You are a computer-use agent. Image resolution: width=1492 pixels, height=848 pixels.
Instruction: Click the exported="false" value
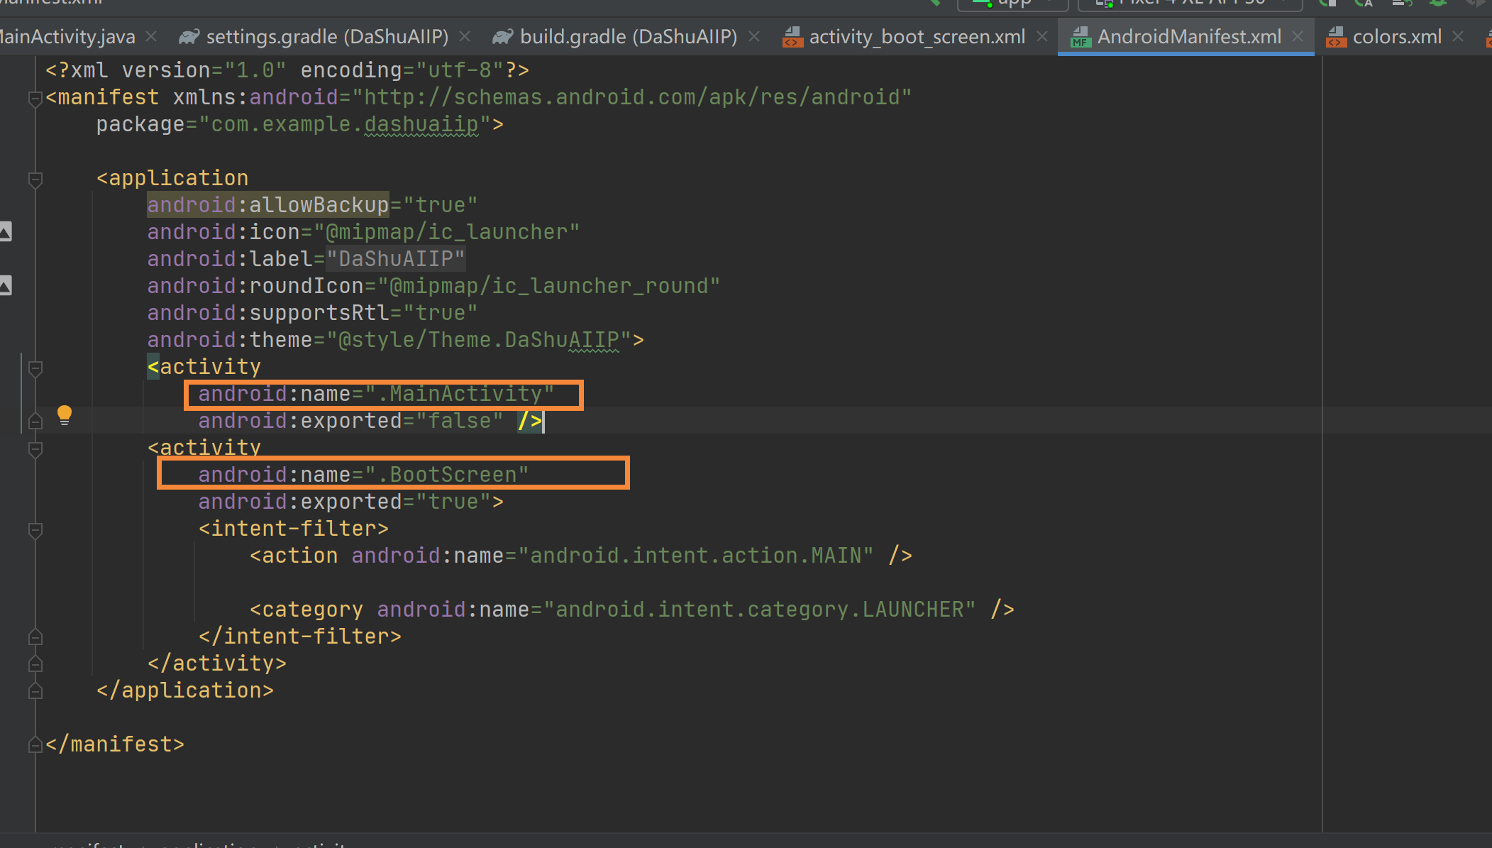point(460,421)
